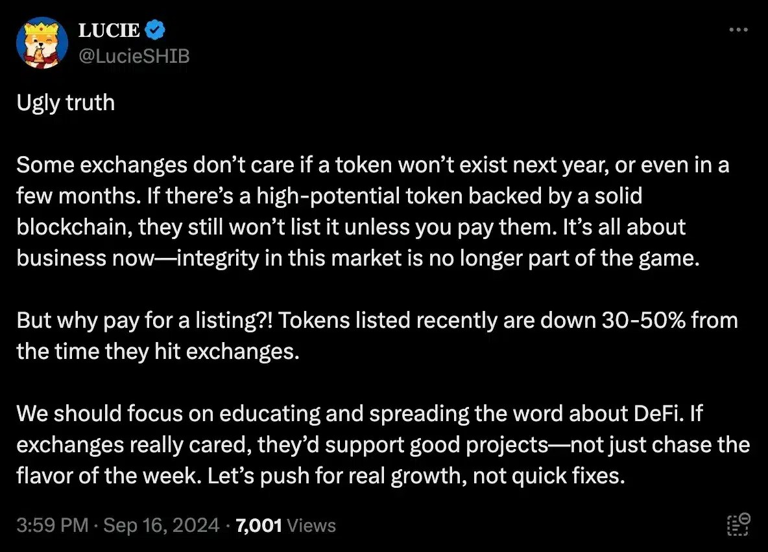
Task: Click the 3:59 PM timestamp
Action: pos(52,525)
